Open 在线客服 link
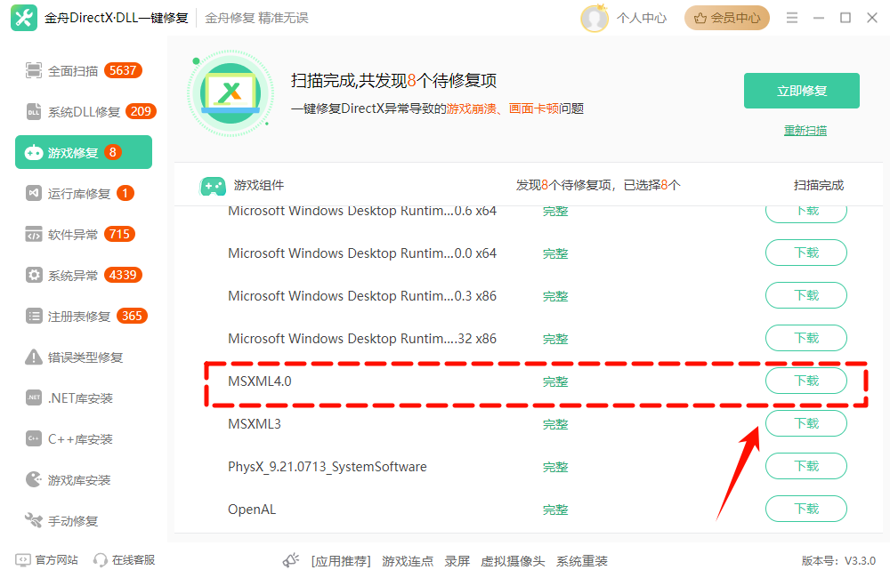 pos(133,560)
